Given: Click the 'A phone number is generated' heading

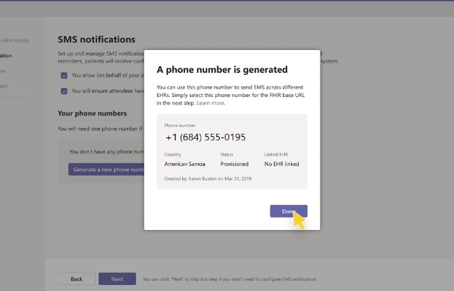Looking at the screenshot, I should click(x=222, y=70).
